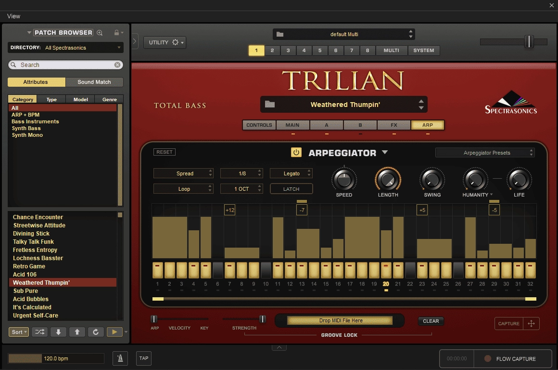Open the Legato trigger dropdown
This screenshot has width=558, height=370.
click(x=291, y=173)
